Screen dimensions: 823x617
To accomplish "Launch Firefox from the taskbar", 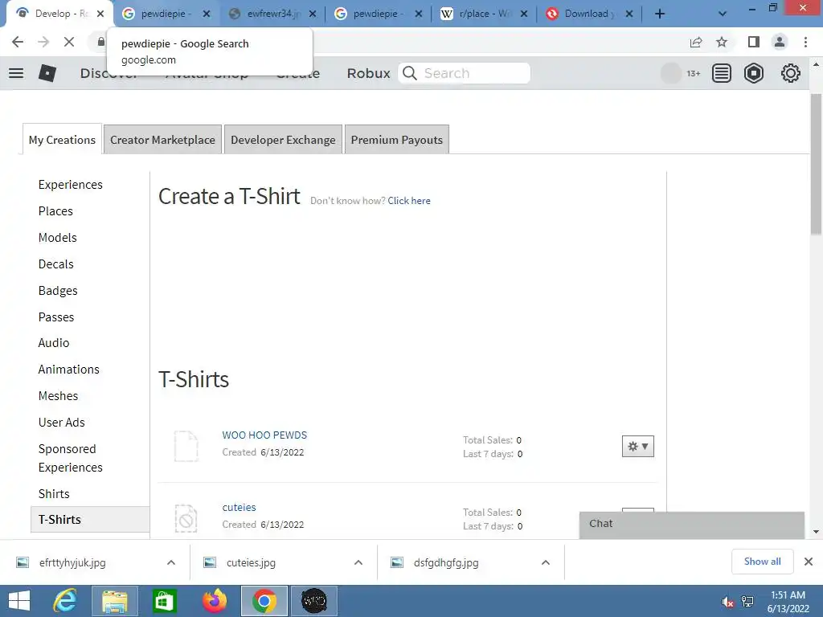I will coord(214,601).
